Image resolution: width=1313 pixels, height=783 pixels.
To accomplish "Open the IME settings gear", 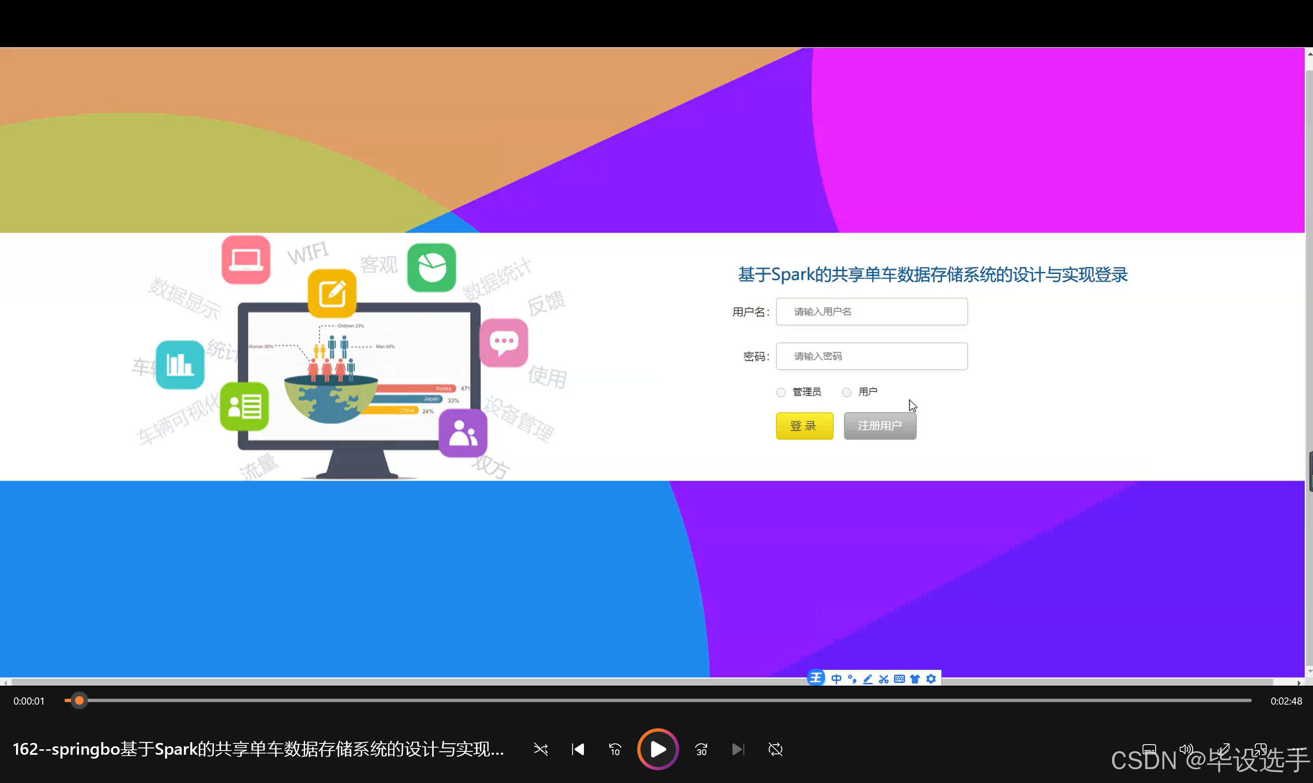I will point(931,679).
